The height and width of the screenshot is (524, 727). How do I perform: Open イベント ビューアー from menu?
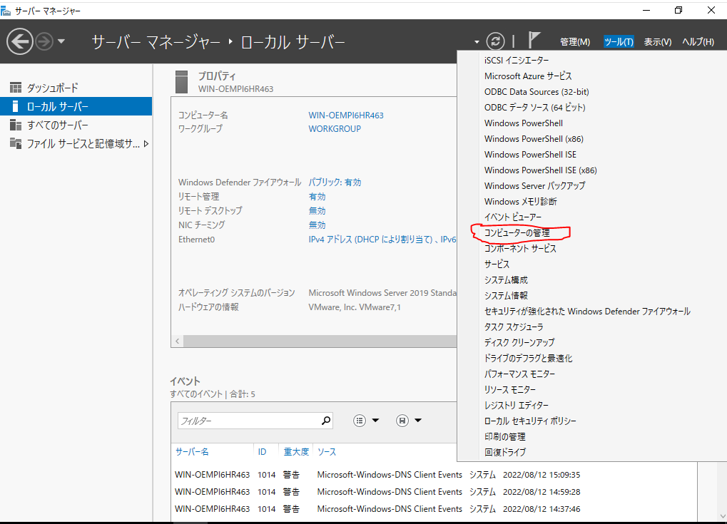(513, 217)
